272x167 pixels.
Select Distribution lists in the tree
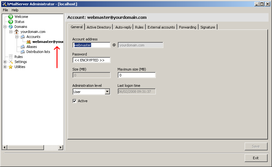pos(38,52)
